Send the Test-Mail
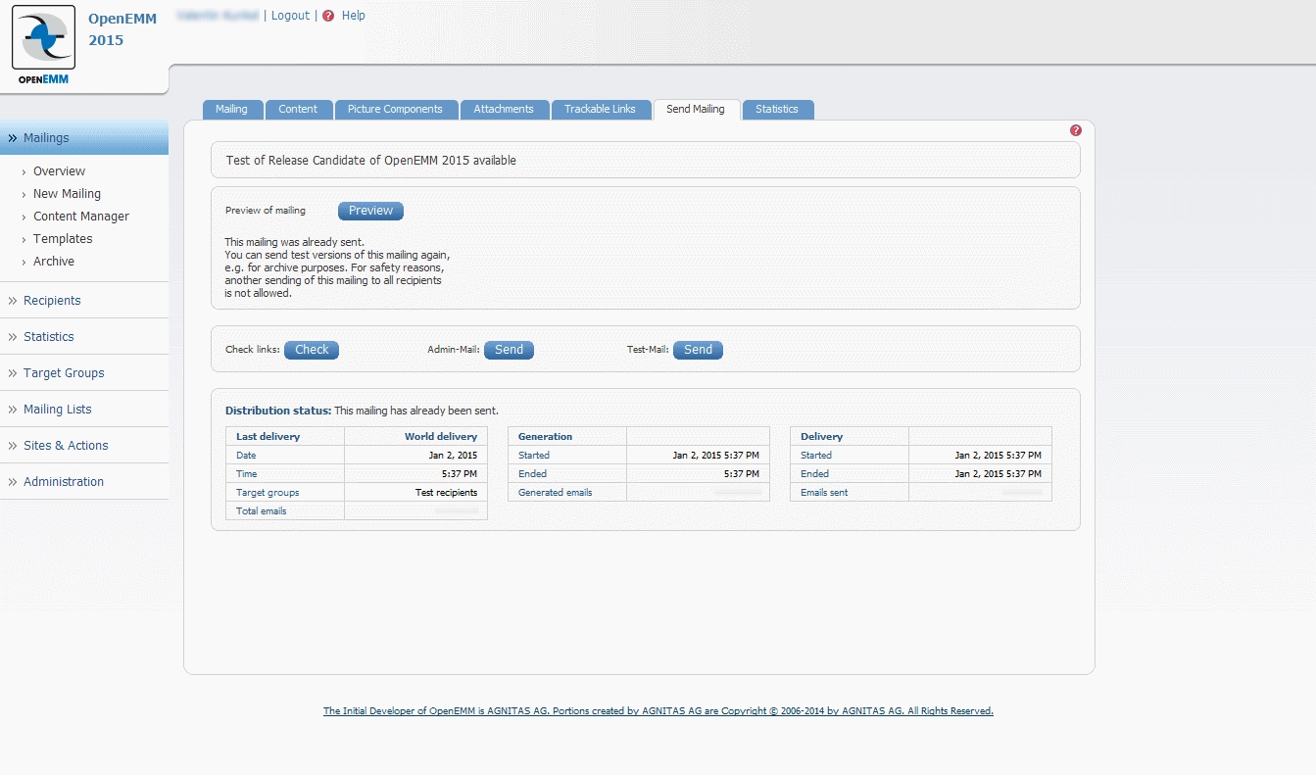Viewport: 1316px width, 775px height. 698,350
